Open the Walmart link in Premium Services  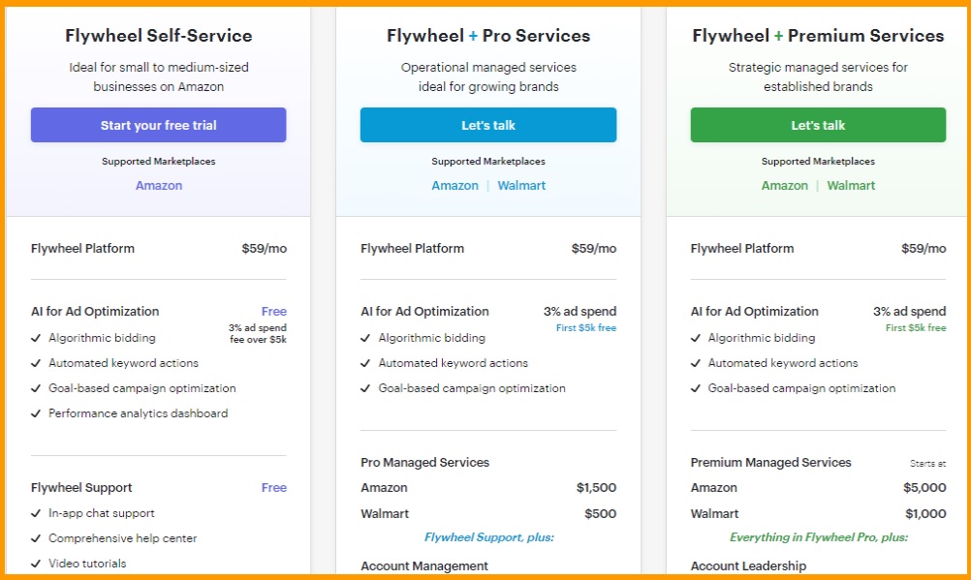[851, 186]
